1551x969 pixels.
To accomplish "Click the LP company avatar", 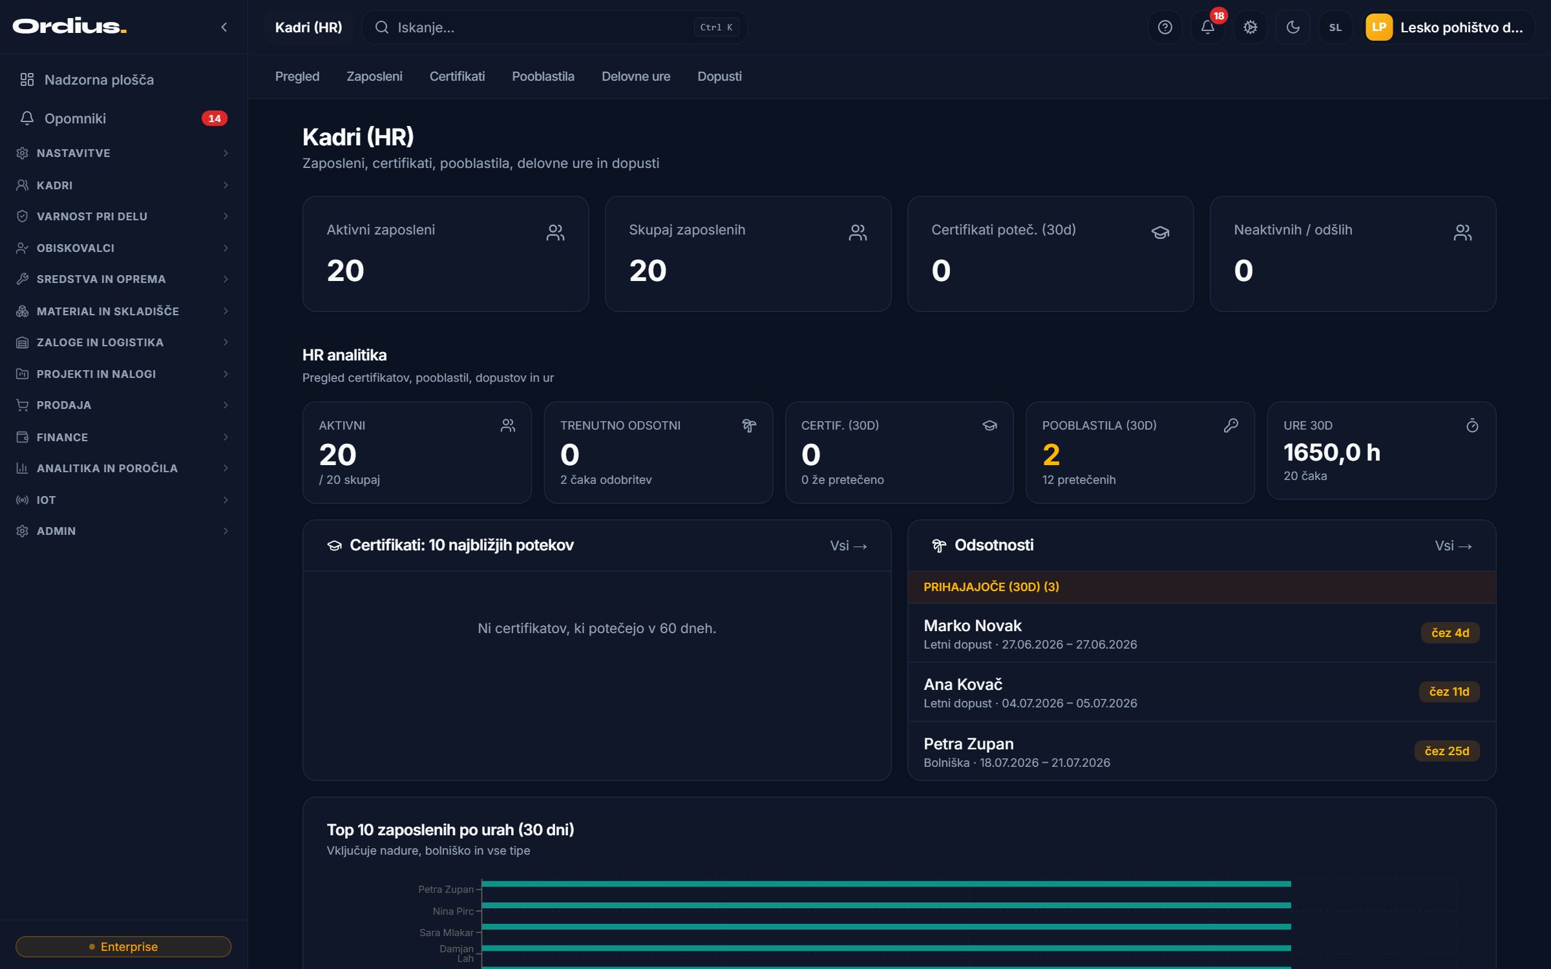I will tap(1378, 27).
